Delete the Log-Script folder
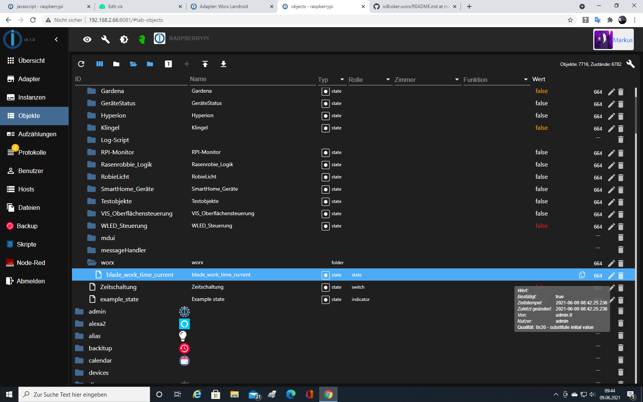 pos(621,140)
